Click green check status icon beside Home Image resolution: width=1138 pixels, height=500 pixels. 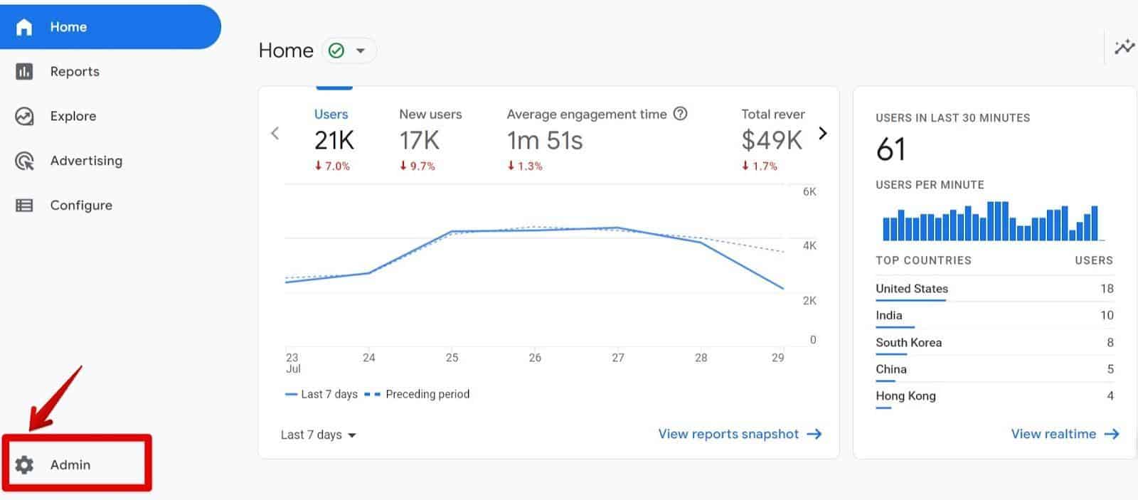[x=336, y=50]
